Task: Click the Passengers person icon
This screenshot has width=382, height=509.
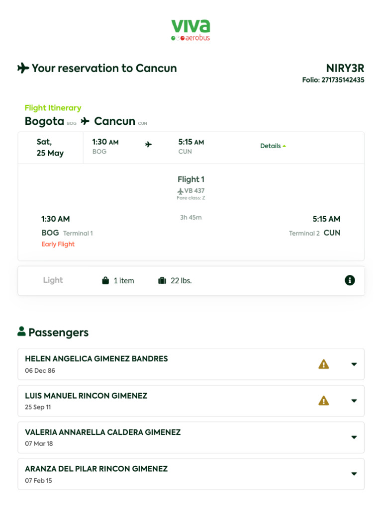Action: [x=21, y=332]
